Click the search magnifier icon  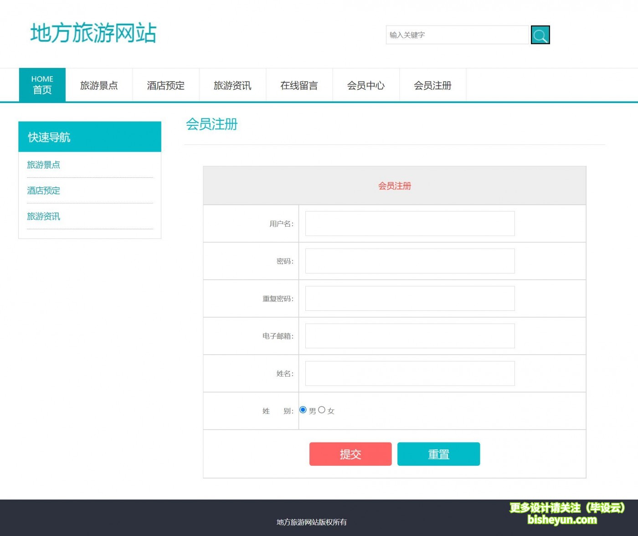pyautogui.click(x=540, y=35)
